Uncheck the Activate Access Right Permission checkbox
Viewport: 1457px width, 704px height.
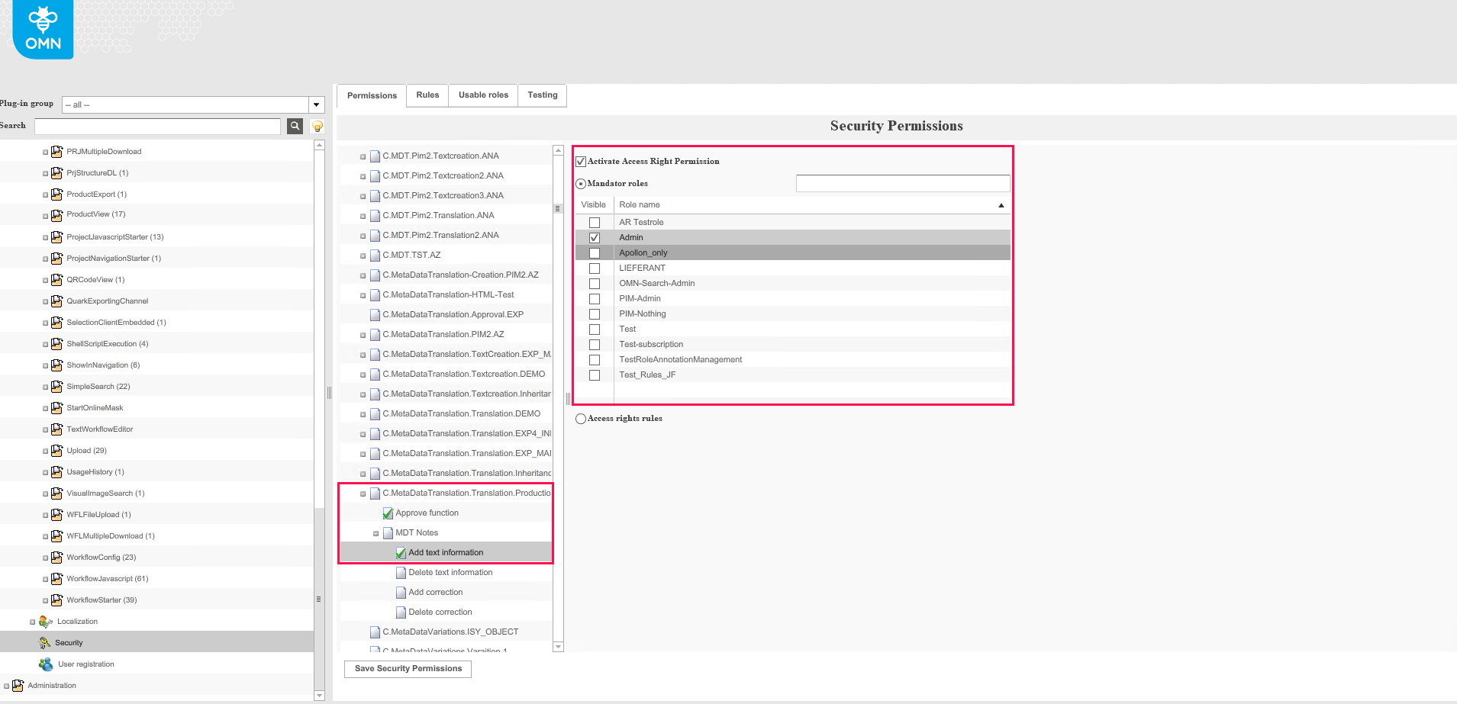[x=579, y=160]
